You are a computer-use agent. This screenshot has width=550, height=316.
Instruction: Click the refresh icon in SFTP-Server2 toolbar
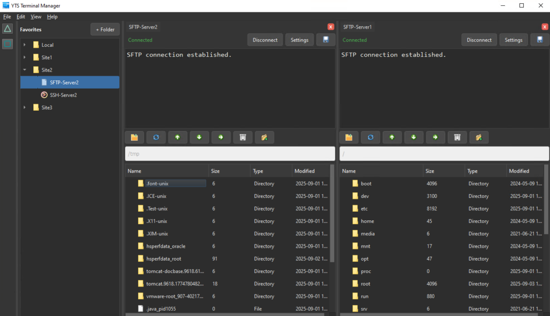coord(156,138)
